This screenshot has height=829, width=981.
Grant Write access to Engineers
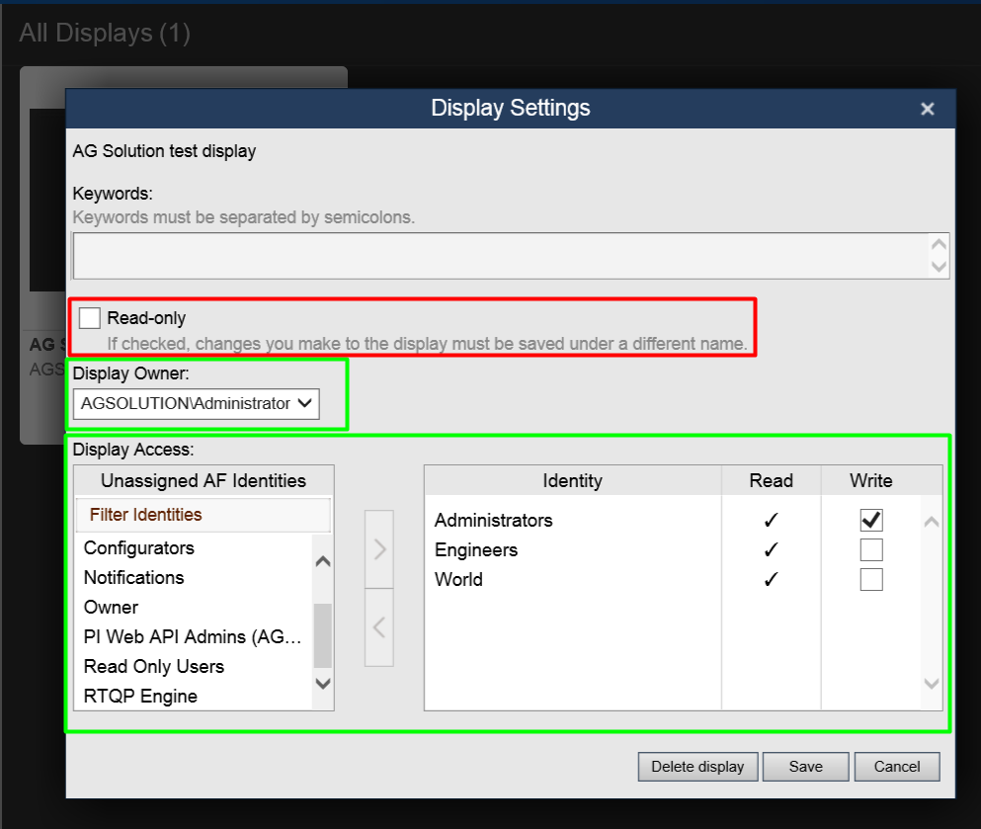coord(870,549)
